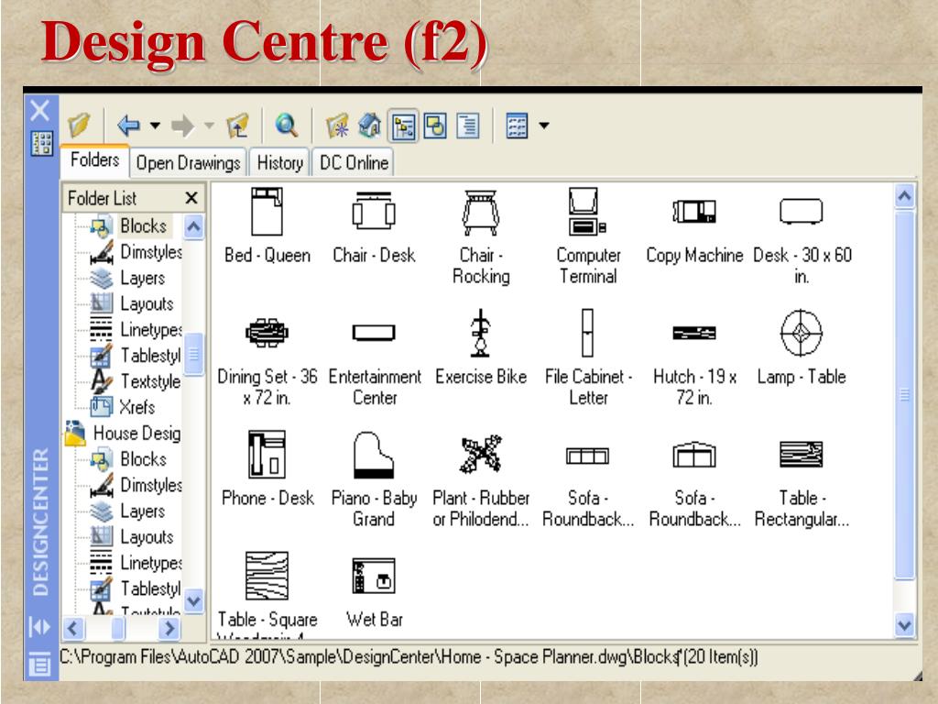Select the Computer Terminal block

588,236
